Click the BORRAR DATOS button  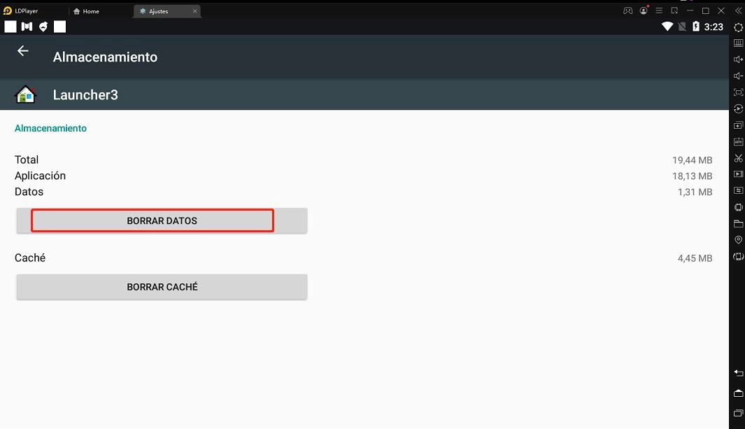pyautogui.click(x=162, y=221)
